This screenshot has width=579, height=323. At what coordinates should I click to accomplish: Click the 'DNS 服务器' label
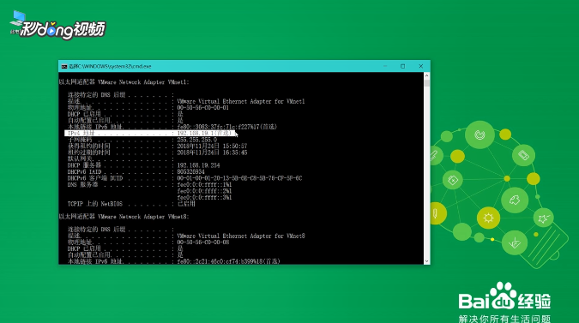point(82,185)
